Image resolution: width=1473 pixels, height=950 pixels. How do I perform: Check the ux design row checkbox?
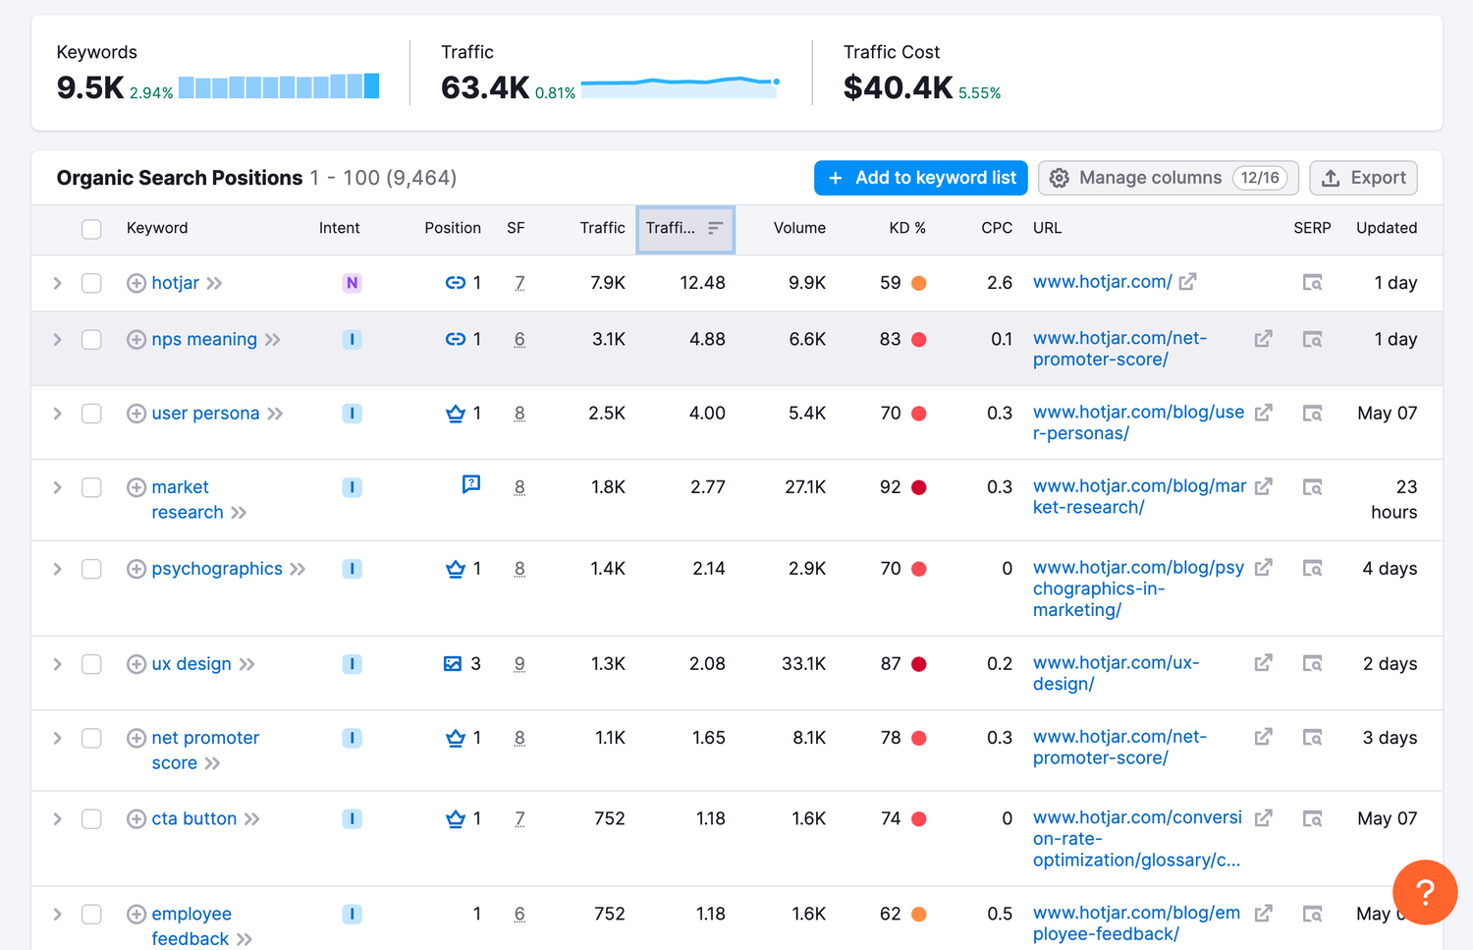tap(91, 664)
